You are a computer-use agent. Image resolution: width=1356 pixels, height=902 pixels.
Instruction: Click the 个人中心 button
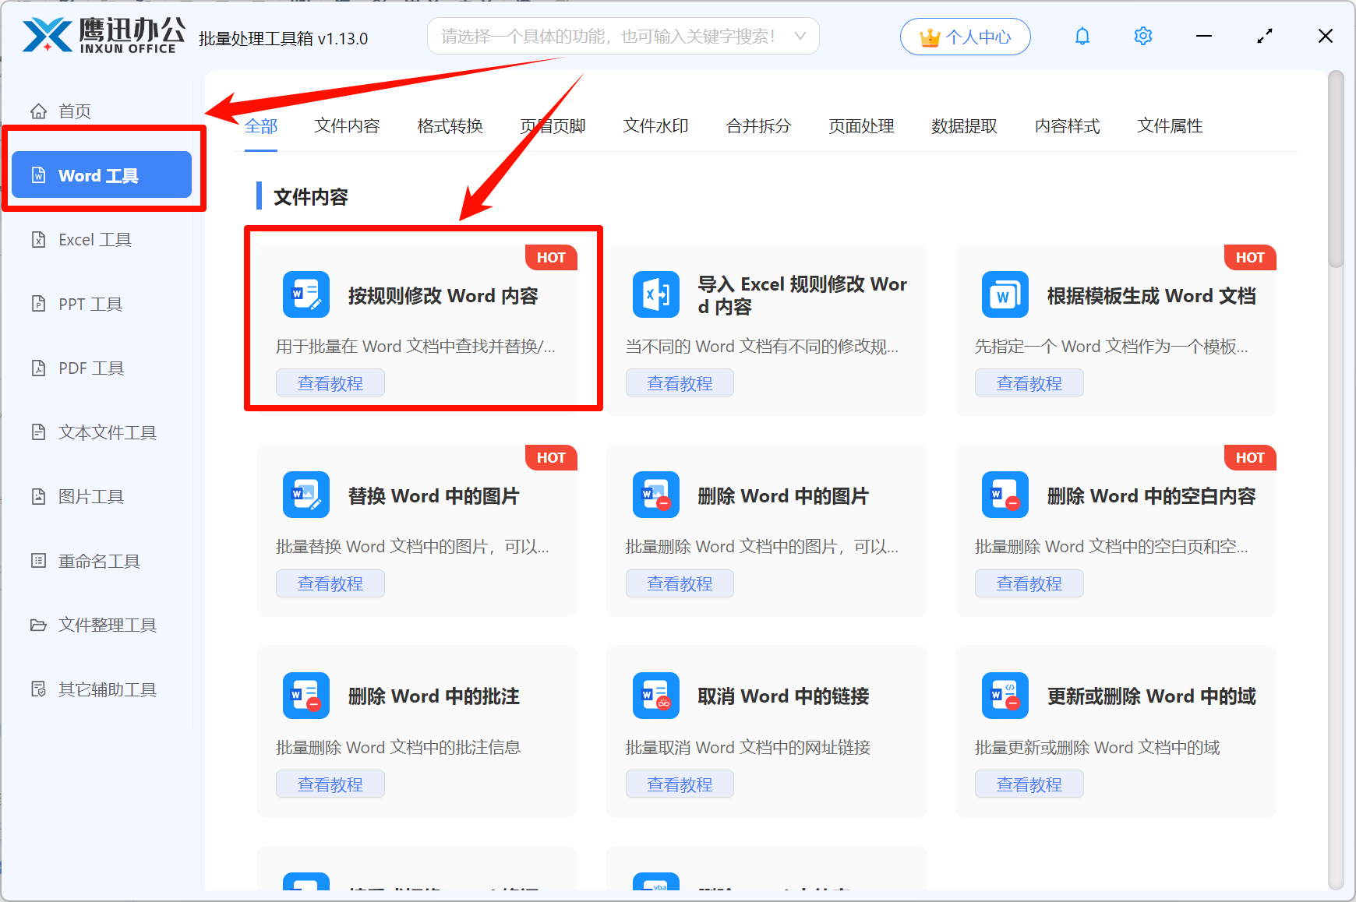(965, 36)
